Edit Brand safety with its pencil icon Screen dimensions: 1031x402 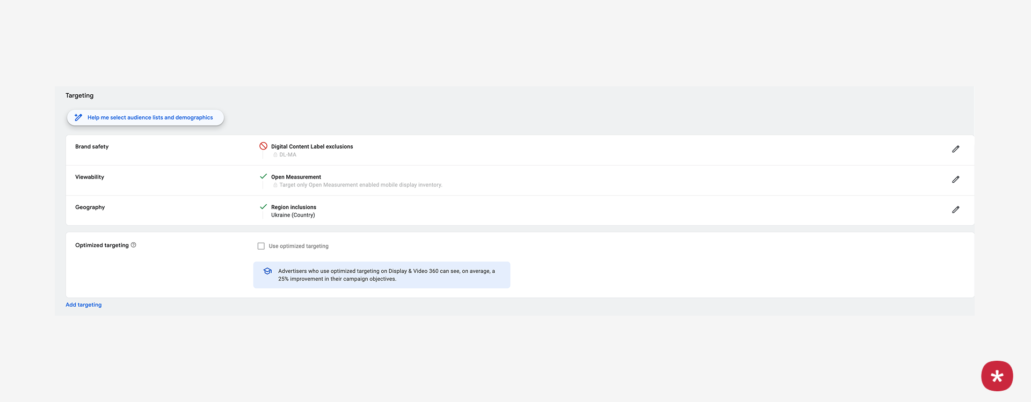[955, 149]
